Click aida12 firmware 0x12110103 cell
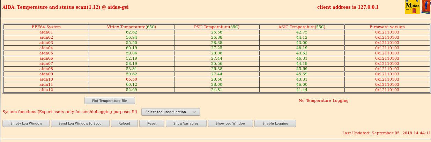Viewport: 431px width, 142px height. pyautogui.click(x=387, y=90)
